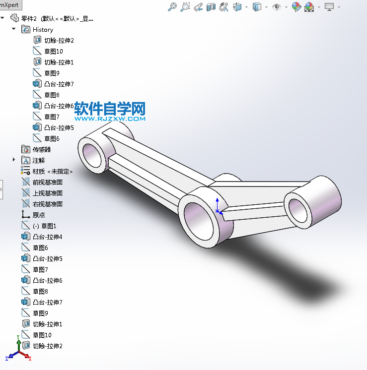
Task: Click the Previous View icon
Action: (x=198, y=7)
